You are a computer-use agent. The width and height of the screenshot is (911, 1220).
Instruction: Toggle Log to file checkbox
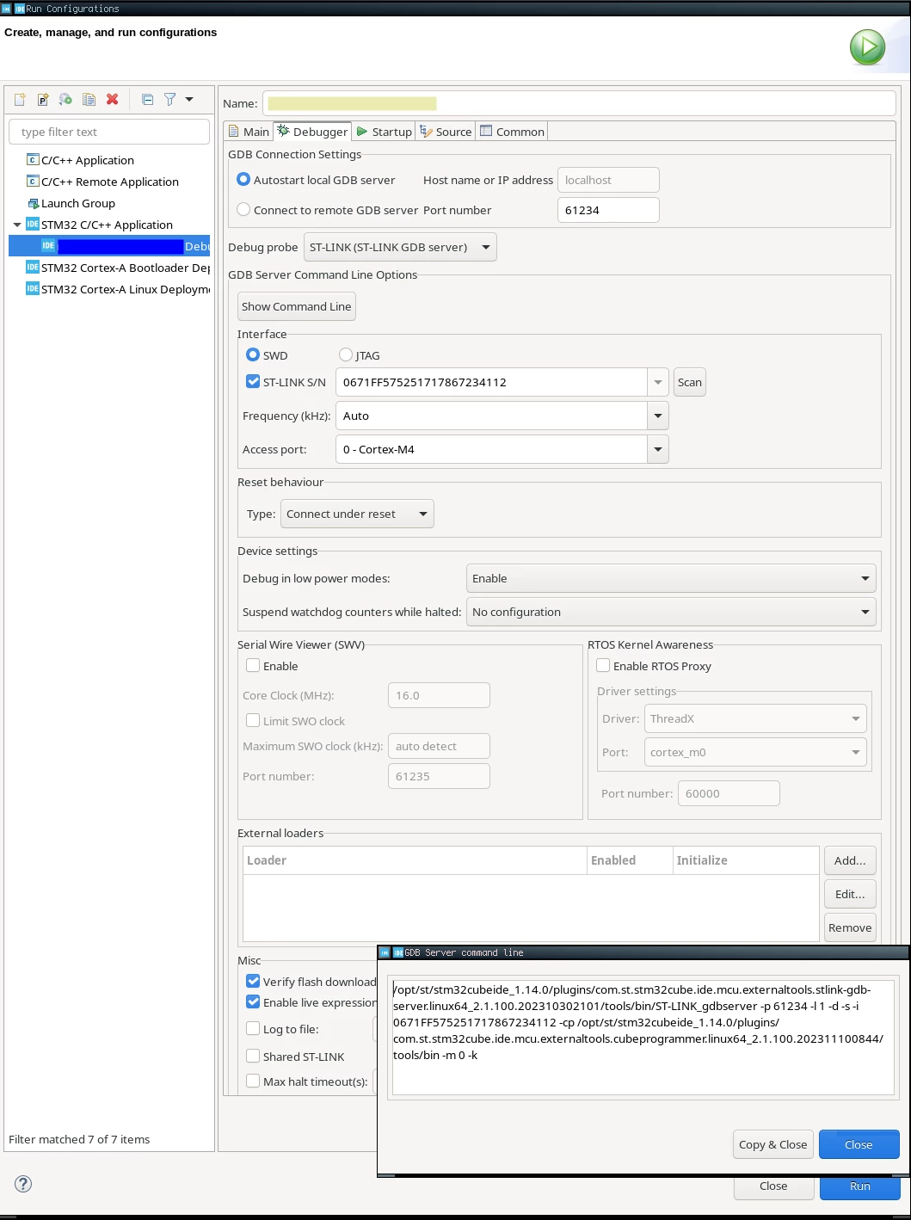253,1029
